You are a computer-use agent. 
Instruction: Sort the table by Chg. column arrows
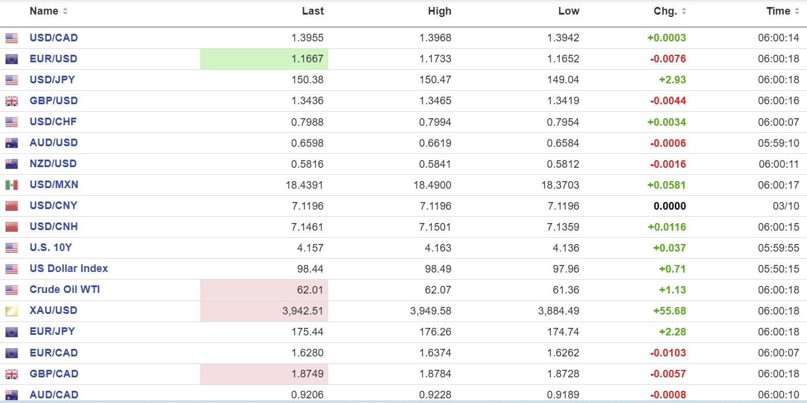[x=684, y=11]
